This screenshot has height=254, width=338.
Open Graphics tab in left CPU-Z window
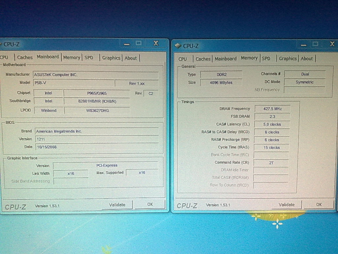pos(111,58)
